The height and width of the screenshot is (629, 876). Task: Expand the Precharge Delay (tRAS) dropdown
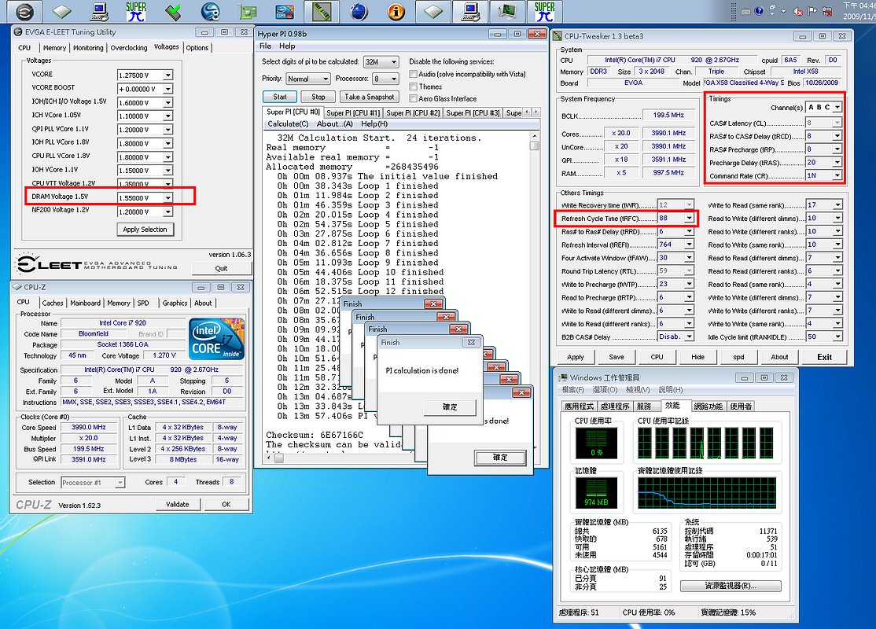tap(837, 163)
